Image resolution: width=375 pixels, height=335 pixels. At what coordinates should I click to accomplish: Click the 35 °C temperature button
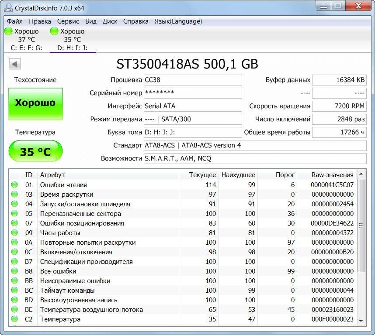[35, 151]
